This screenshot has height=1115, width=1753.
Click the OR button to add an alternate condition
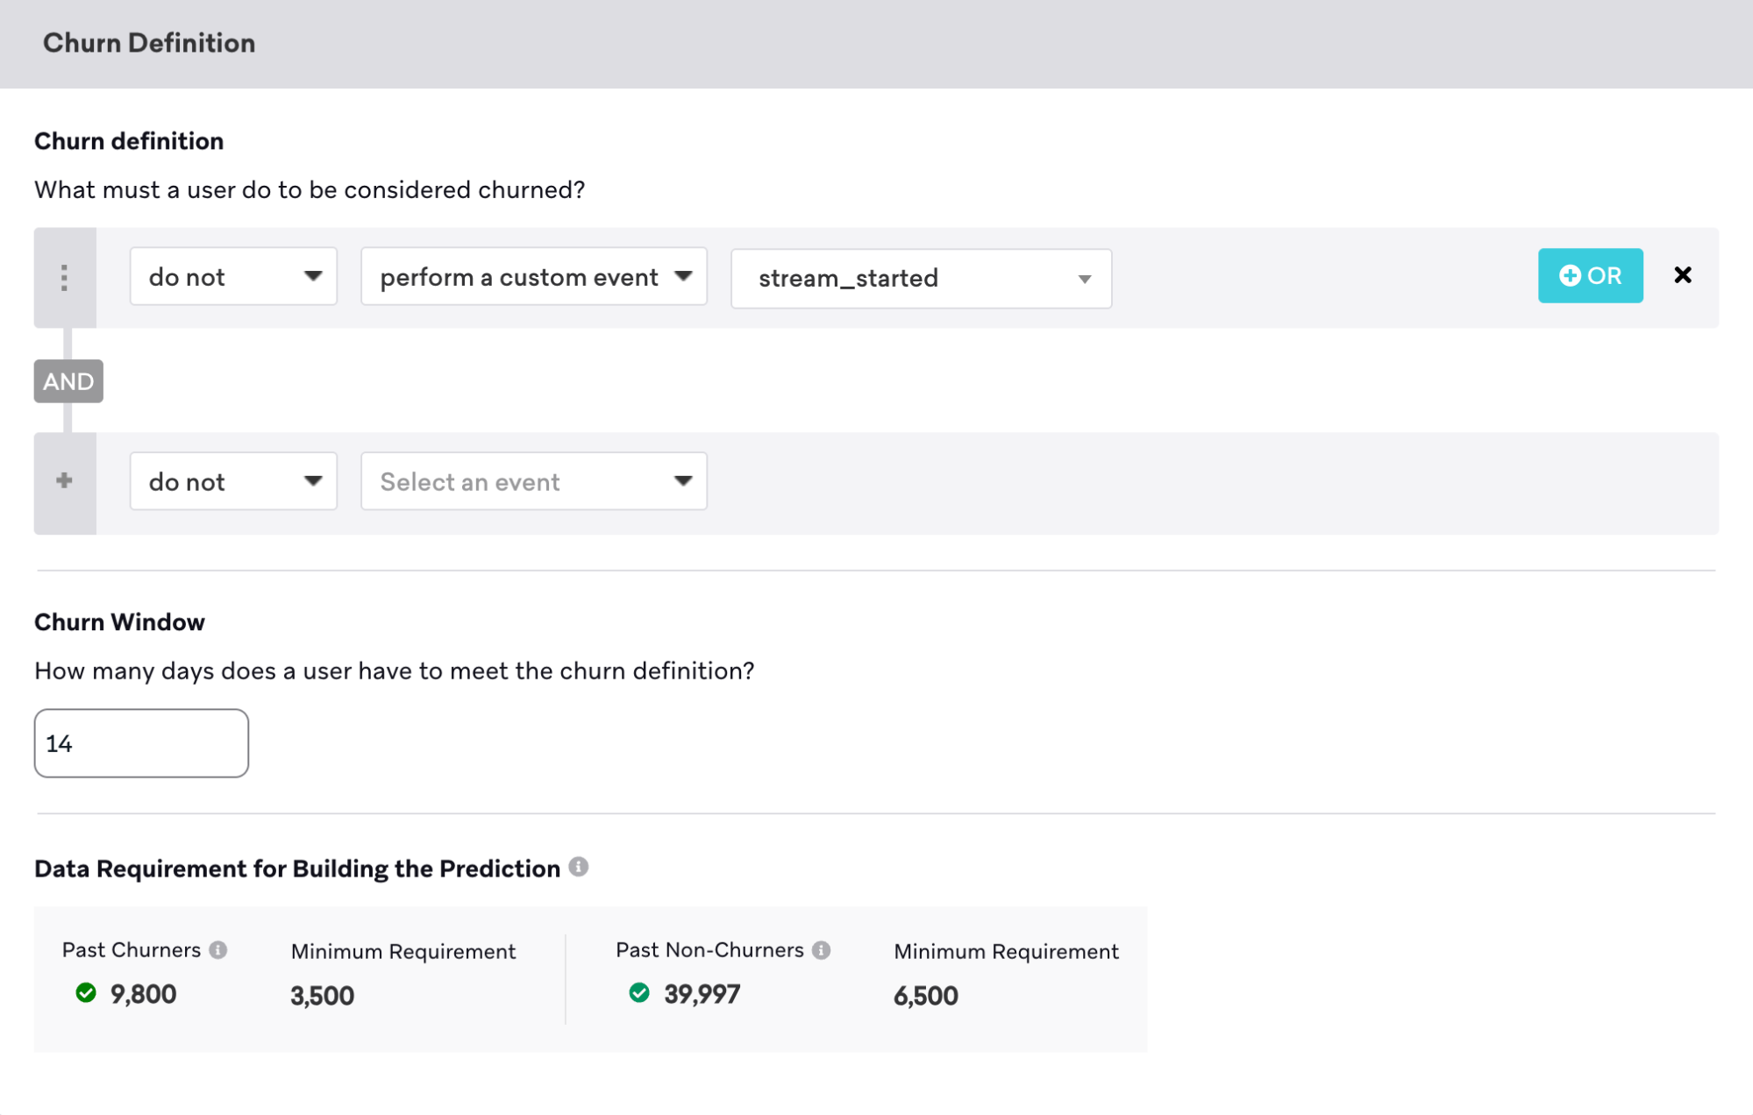(x=1590, y=275)
